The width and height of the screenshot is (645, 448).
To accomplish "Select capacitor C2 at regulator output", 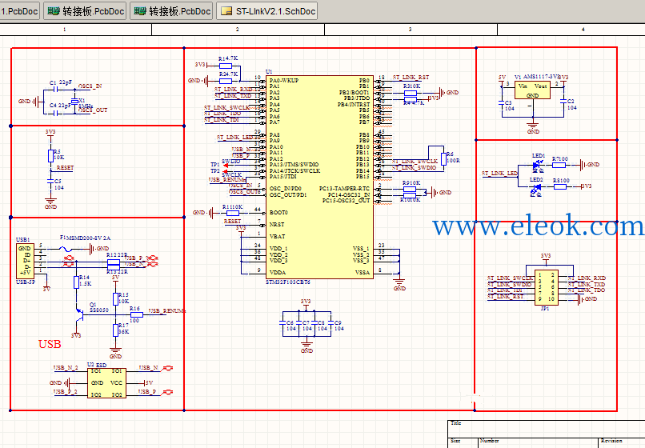I will 563,102.
